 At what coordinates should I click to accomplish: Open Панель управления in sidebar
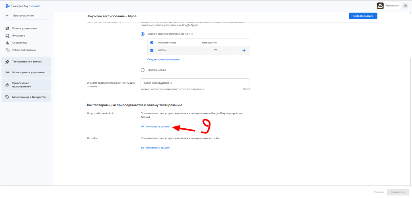(25, 28)
